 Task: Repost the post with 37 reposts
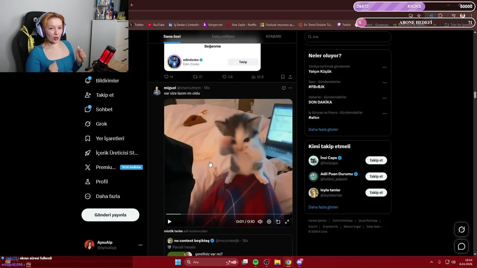coord(198,77)
